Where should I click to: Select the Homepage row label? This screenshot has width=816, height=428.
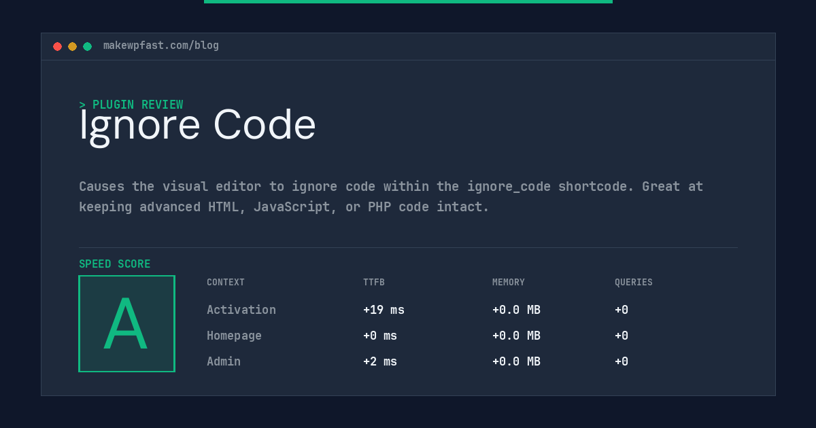234,336
